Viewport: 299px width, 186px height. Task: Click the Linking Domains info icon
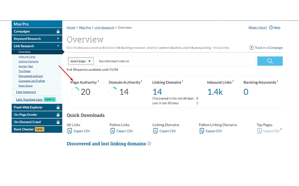pos(182,81)
